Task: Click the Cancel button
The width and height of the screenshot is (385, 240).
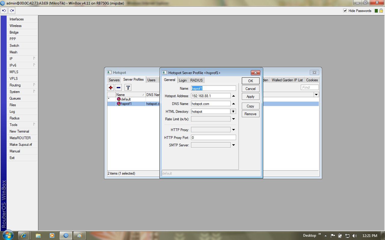Action: click(x=251, y=89)
